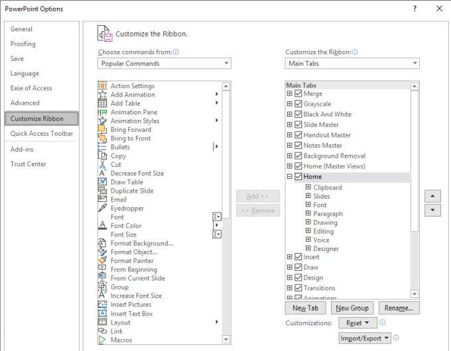The height and width of the screenshot is (351, 451).
Task: Click the New Tab button
Action: click(306, 308)
